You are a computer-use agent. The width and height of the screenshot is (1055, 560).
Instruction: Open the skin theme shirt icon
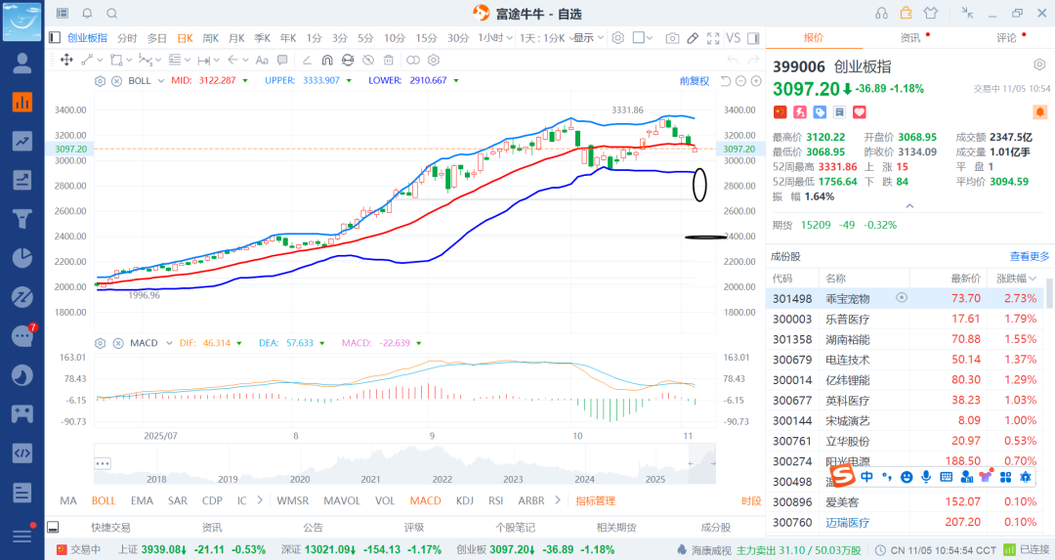pos(931,14)
